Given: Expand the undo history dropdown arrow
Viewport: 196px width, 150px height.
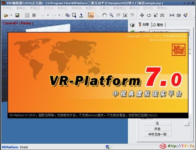Looking at the screenshot, I should pos(48,15).
